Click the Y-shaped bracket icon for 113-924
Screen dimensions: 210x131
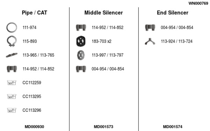pyautogui.click(x=150, y=42)
